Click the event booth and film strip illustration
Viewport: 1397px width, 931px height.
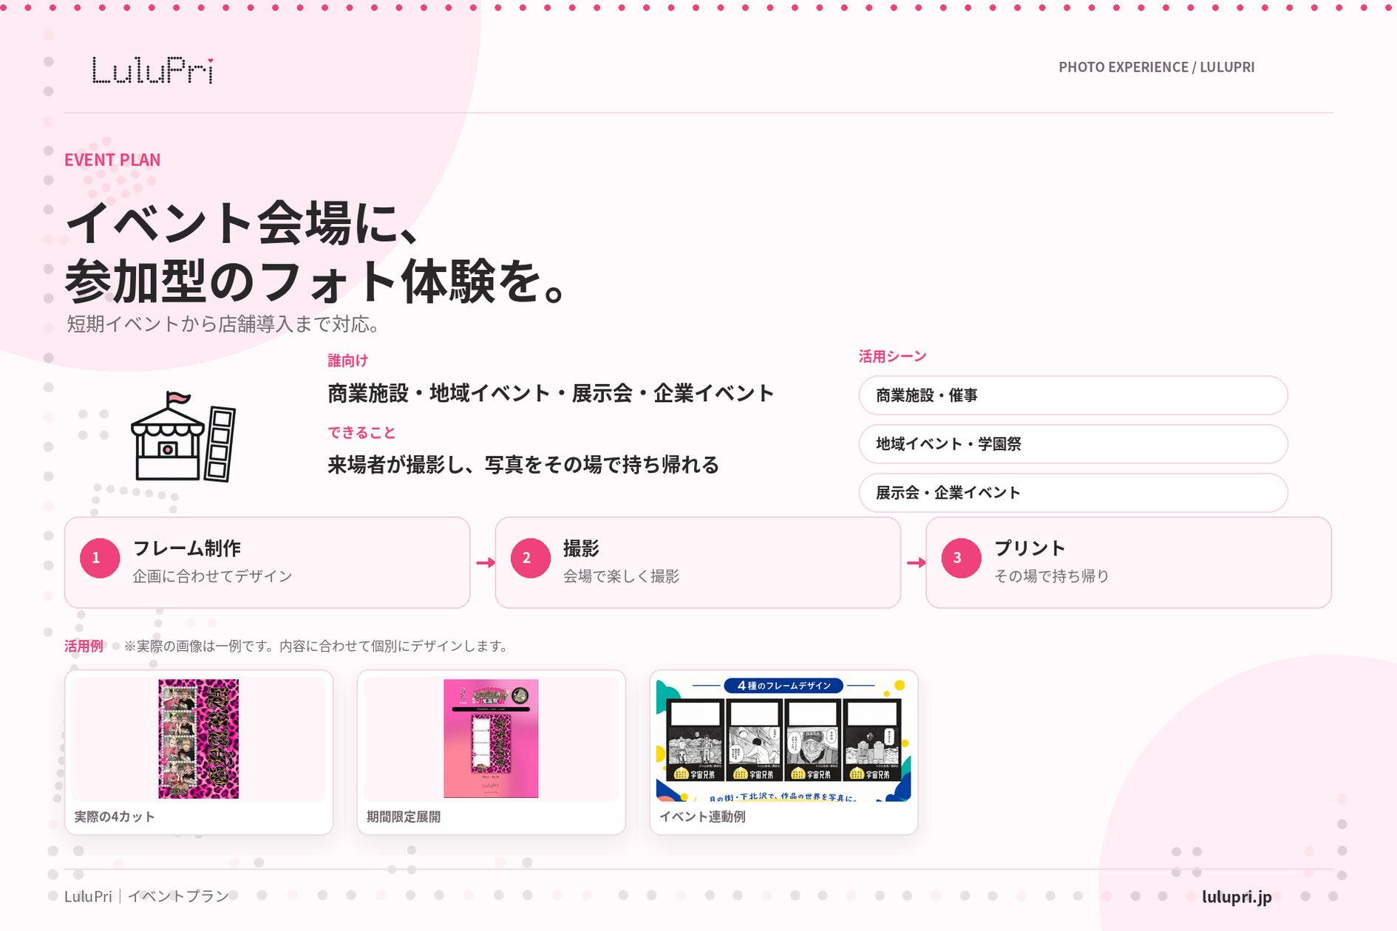point(183,436)
